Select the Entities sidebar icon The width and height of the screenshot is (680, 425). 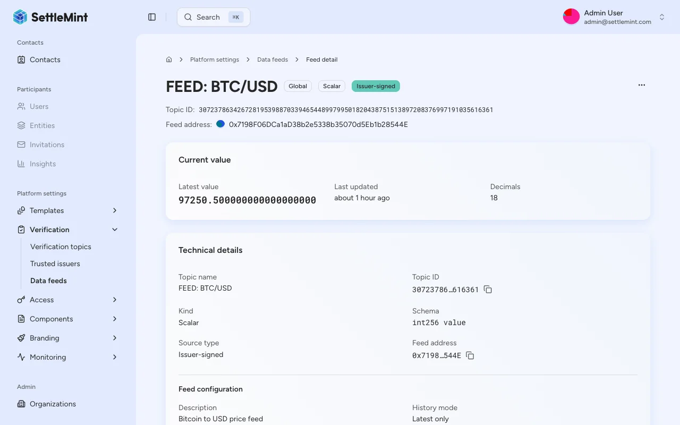coord(20,125)
